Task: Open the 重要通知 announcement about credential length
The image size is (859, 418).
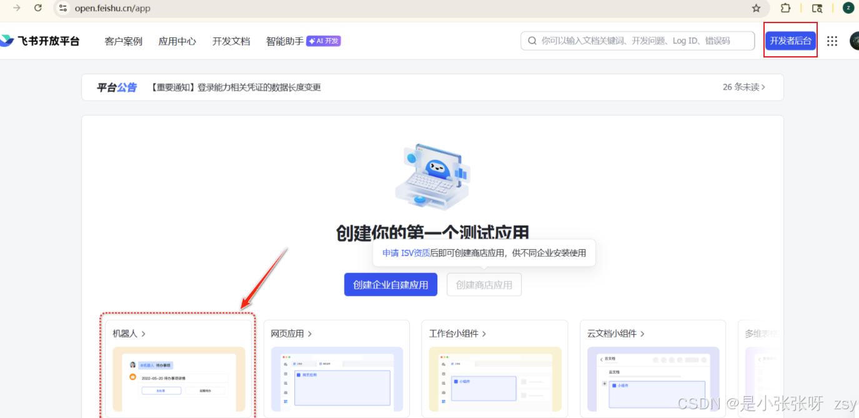Action: pos(236,87)
